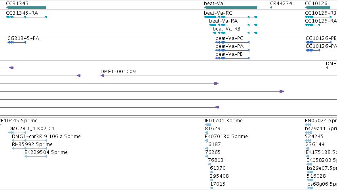Click the EK175138.5prime EST arrow

tap(307, 156)
